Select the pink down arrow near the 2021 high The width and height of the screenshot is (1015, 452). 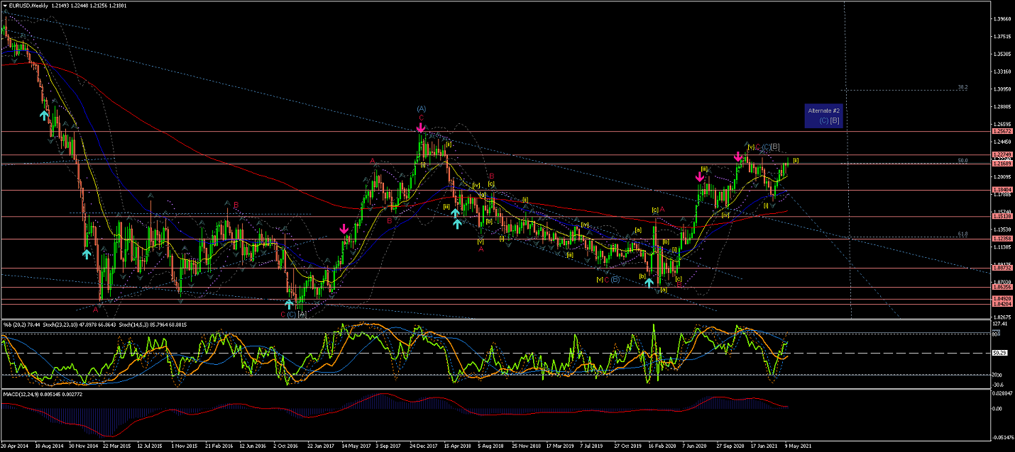click(x=738, y=156)
